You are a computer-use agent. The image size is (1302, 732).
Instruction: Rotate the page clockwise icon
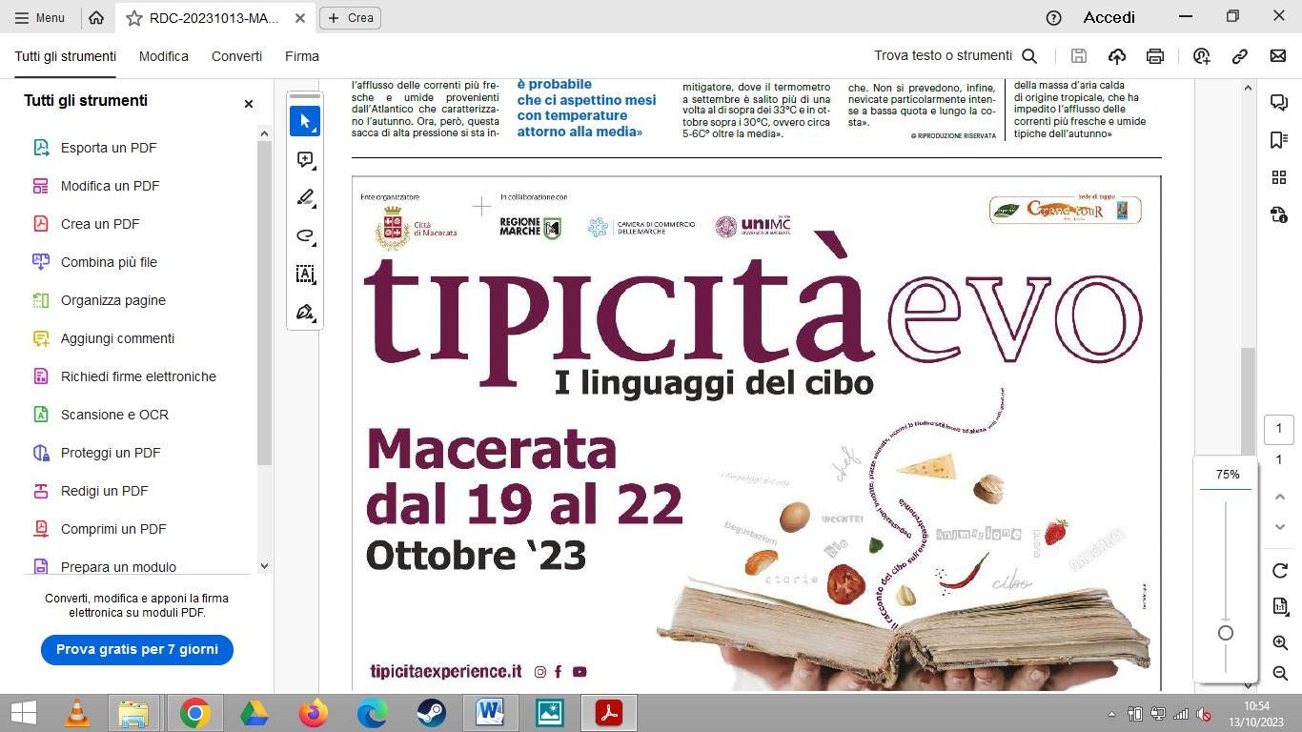click(1280, 571)
